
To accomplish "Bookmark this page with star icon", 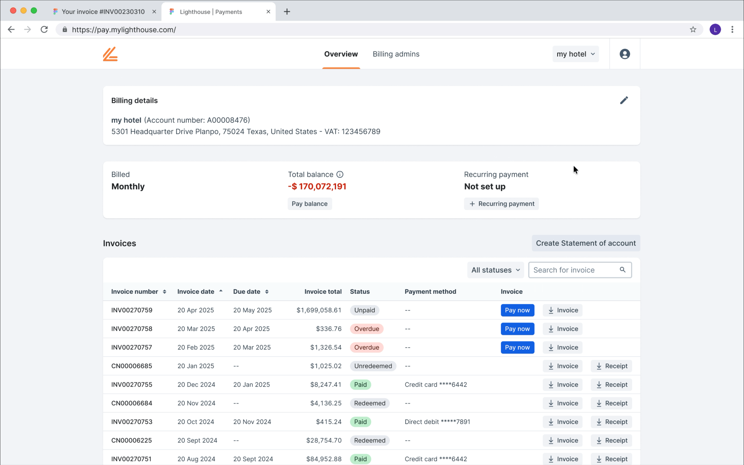I will pos(693,29).
